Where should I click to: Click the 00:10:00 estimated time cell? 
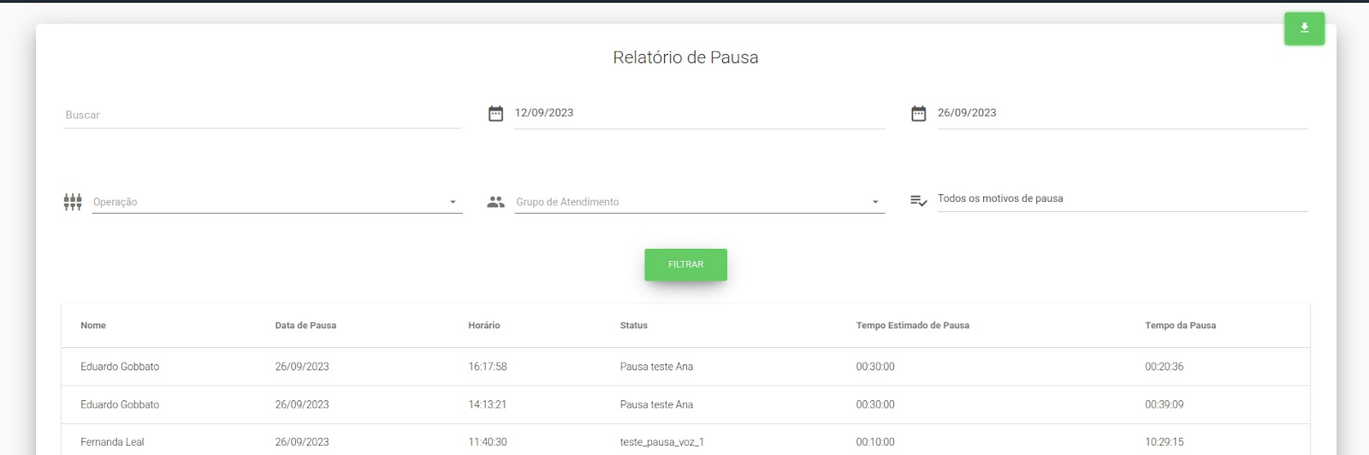[x=875, y=442]
